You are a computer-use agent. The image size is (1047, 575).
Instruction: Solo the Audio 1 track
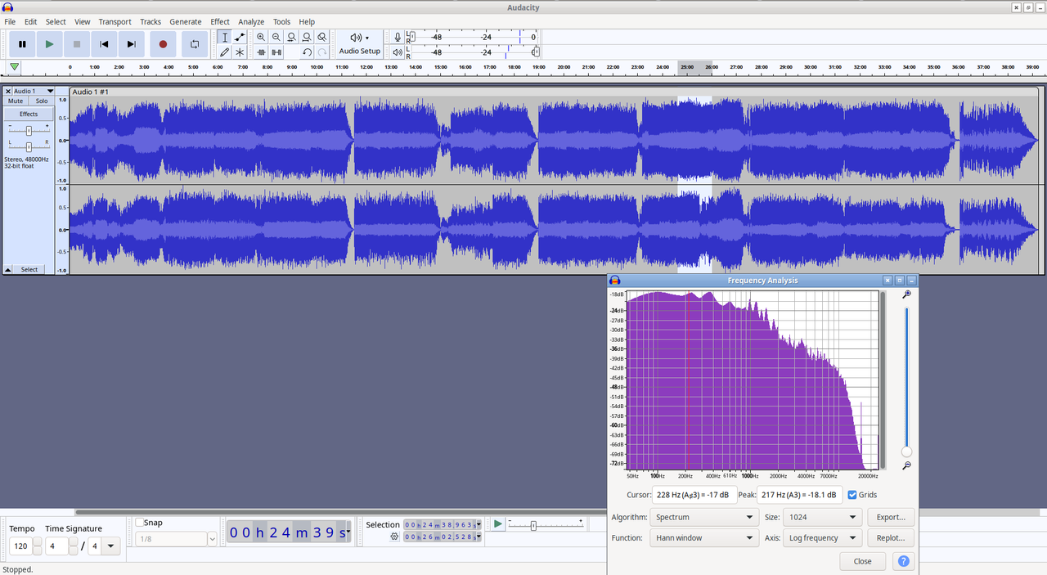pyautogui.click(x=42, y=101)
